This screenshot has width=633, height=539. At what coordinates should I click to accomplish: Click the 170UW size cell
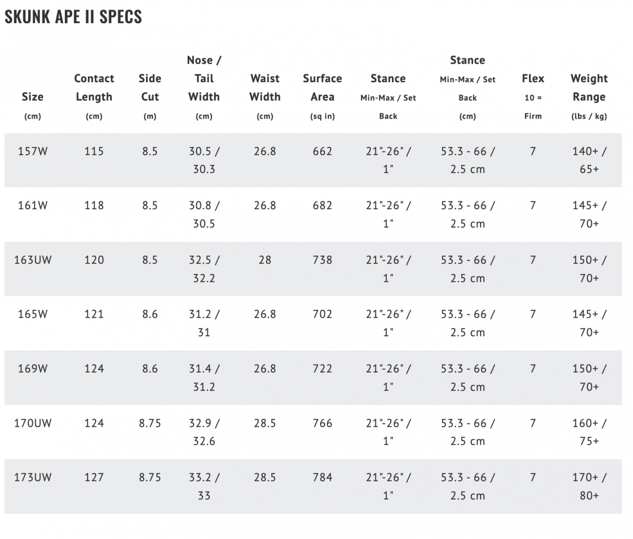coord(33,423)
